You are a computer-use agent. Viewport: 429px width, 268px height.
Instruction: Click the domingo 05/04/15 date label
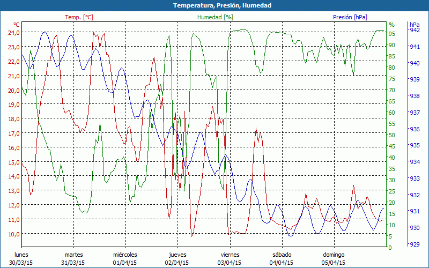(334, 258)
